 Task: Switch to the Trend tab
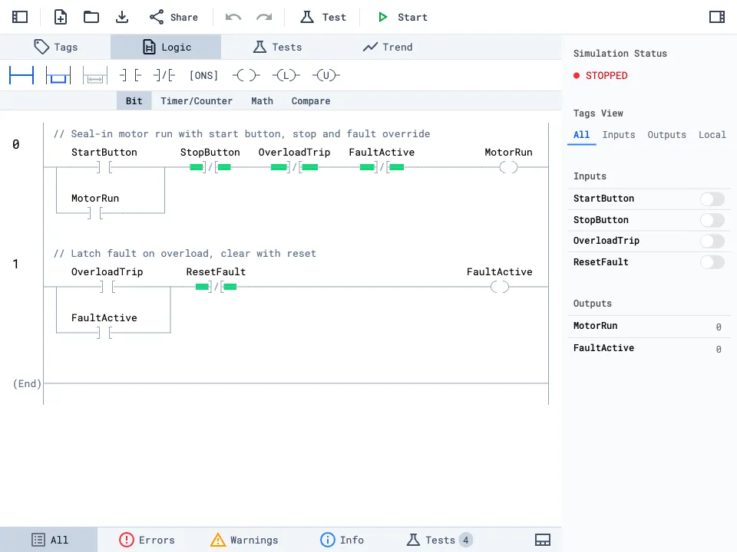[x=388, y=47]
